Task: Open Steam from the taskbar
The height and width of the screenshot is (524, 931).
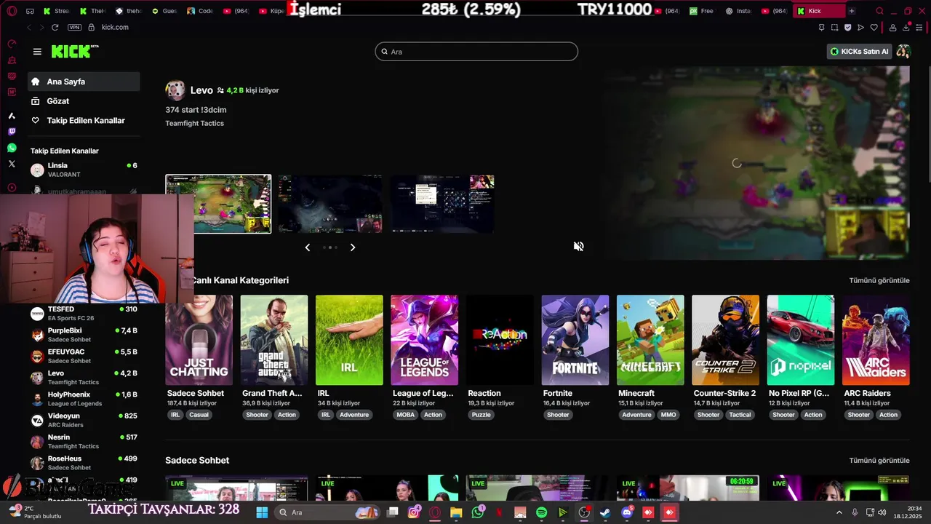Action: click(605, 512)
